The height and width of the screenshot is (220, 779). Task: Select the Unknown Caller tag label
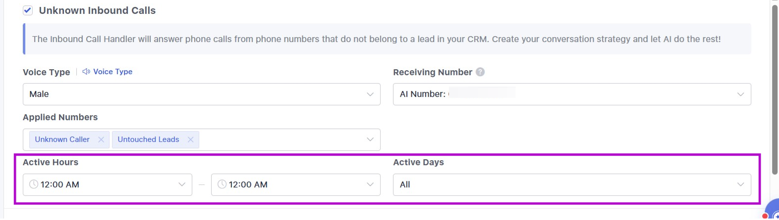[x=62, y=139]
